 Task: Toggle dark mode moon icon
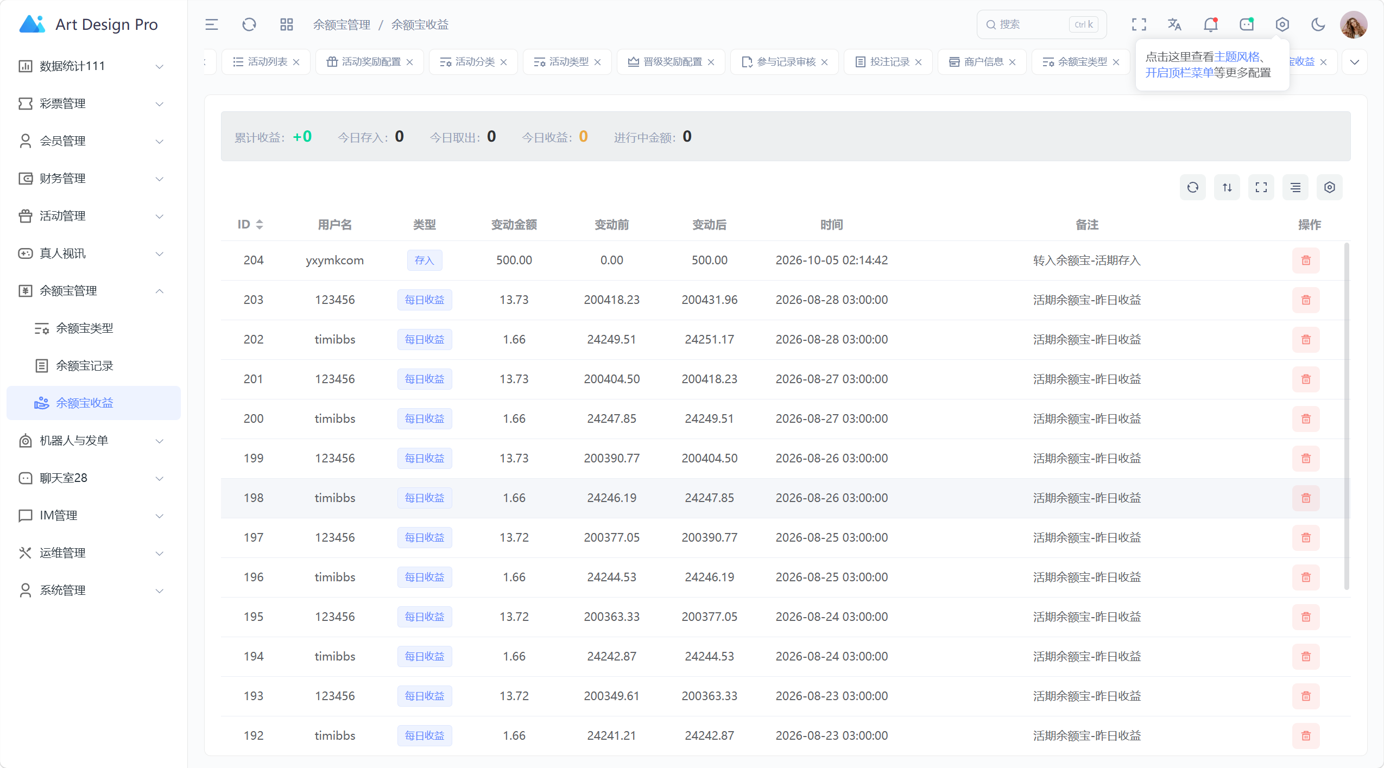[x=1318, y=24]
